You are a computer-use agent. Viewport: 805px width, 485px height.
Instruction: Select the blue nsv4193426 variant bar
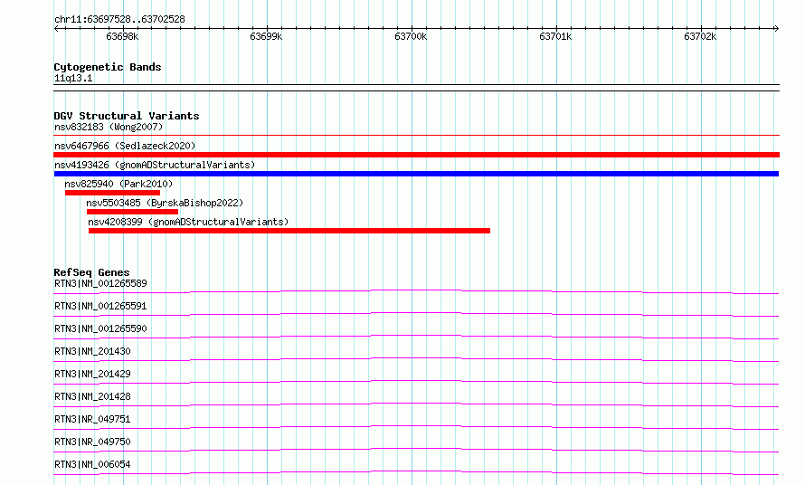416,174
